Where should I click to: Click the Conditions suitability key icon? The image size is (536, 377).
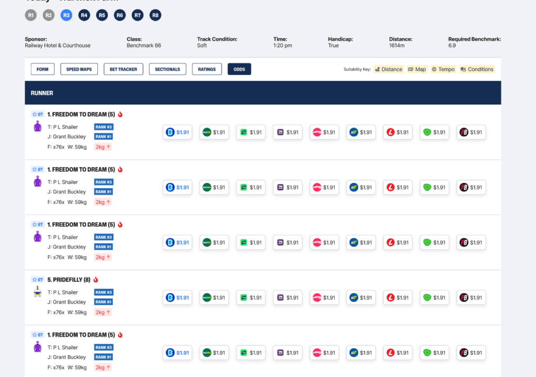463,69
